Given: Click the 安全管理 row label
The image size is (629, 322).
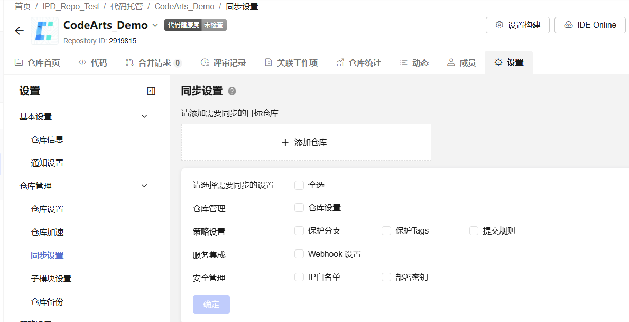Looking at the screenshot, I should pos(209,278).
